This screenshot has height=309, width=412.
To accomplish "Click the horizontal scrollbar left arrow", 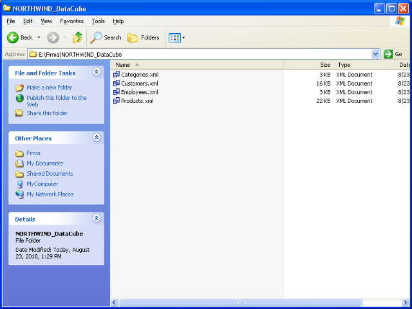I will (114, 303).
